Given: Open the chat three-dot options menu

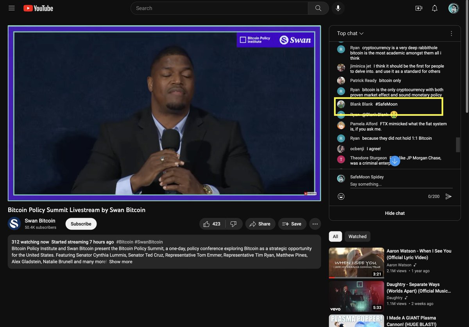Looking at the screenshot, I should (451, 34).
